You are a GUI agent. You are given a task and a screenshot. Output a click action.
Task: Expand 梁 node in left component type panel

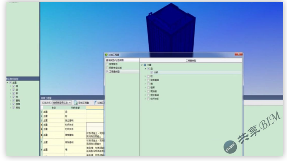click(x=11, y=90)
